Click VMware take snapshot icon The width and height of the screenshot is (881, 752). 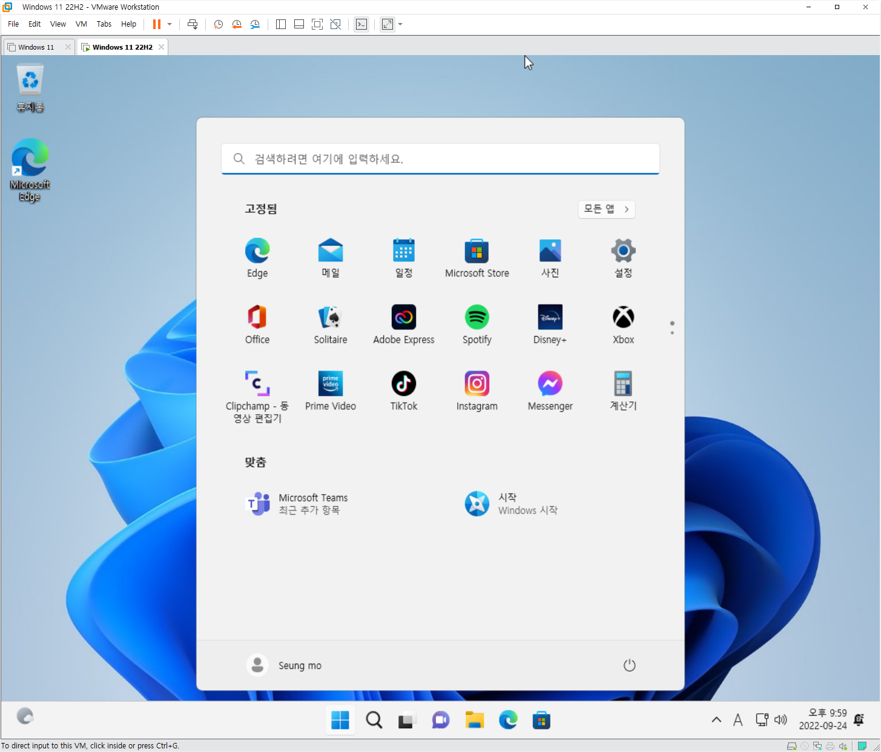tap(219, 24)
